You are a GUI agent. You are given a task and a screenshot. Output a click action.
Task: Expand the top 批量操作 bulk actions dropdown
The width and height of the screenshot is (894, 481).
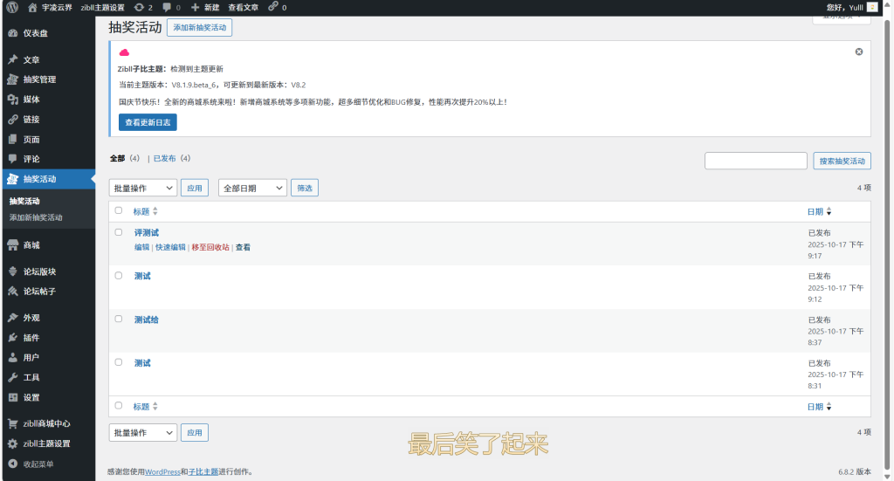tap(143, 188)
